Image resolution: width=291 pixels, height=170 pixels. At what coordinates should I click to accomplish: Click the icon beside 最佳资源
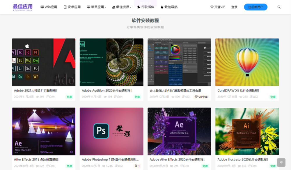[113, 7]
